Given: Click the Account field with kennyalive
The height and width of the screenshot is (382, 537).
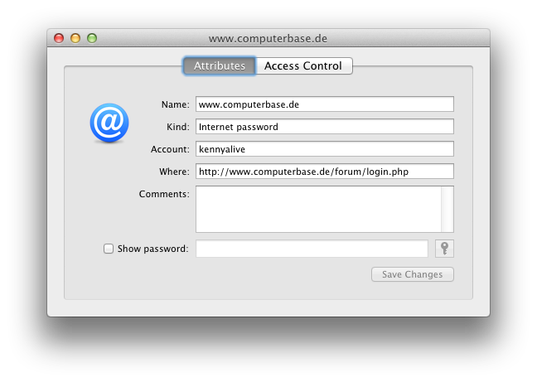Looking at the screenshot, I should click(x=325, y=149).
